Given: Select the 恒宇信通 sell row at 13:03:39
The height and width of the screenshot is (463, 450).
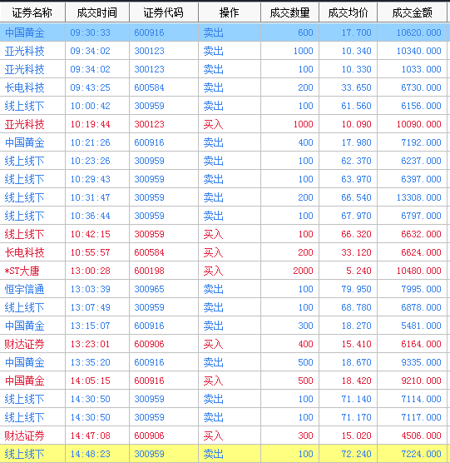Looking at the screenshot, I should [224, 289].
